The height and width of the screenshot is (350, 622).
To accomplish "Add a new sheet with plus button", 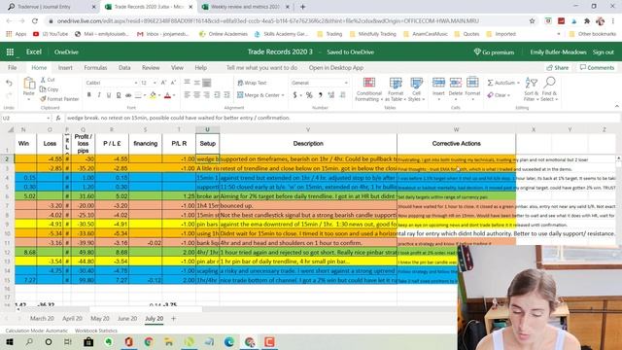I will pyautogui.click(x=173, y=318).
